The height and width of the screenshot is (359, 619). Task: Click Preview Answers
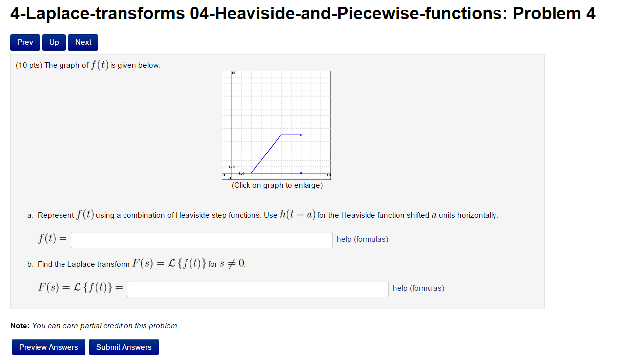(x=48, y=347)
